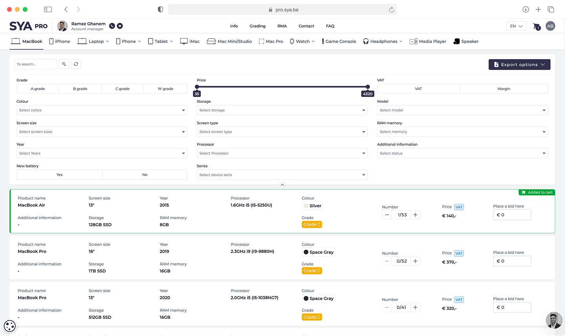Toggle the browser sidebar icon
This screenshot has height=336, width=565.
[x=48, y=9]
